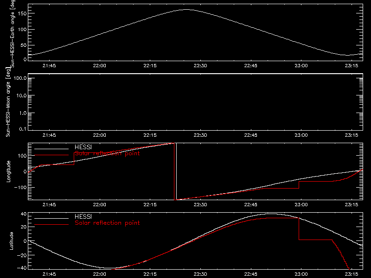Click the 0.1 tick on Moon angle axis
371x278 pixels.
tap(23, 129)
